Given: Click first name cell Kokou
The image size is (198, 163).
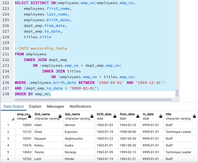Looking at the screenshot, I should pos(48,145).
